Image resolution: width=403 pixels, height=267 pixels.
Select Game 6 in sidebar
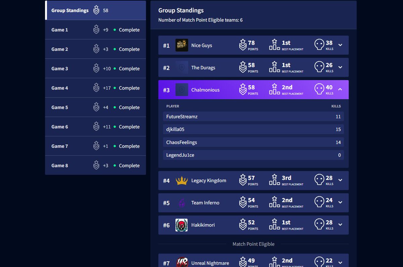(95, 127)
